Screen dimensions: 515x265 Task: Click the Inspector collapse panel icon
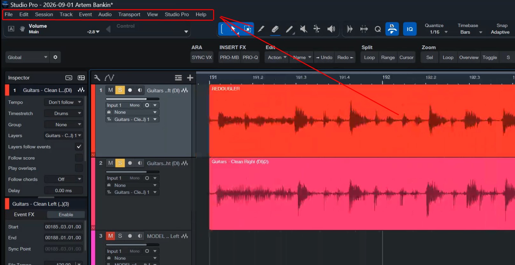[69, 78]
